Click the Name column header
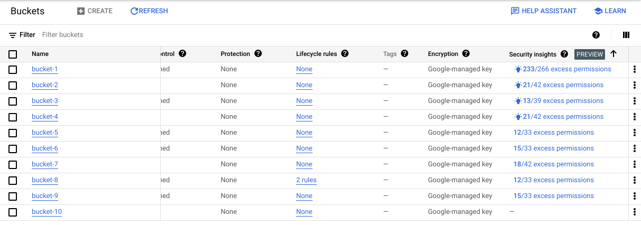 click(40, 54)
